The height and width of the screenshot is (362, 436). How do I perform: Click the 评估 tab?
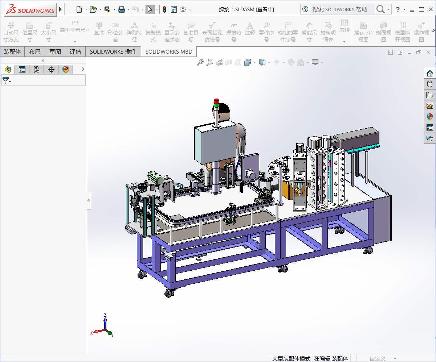76,52
